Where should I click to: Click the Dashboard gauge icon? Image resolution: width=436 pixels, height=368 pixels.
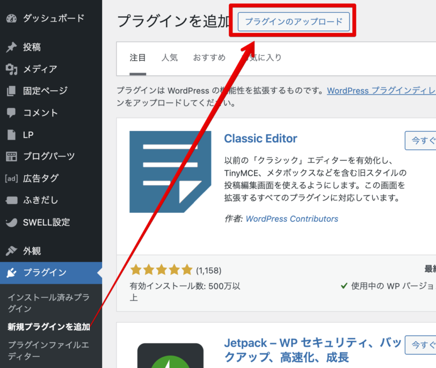(11, 18)
